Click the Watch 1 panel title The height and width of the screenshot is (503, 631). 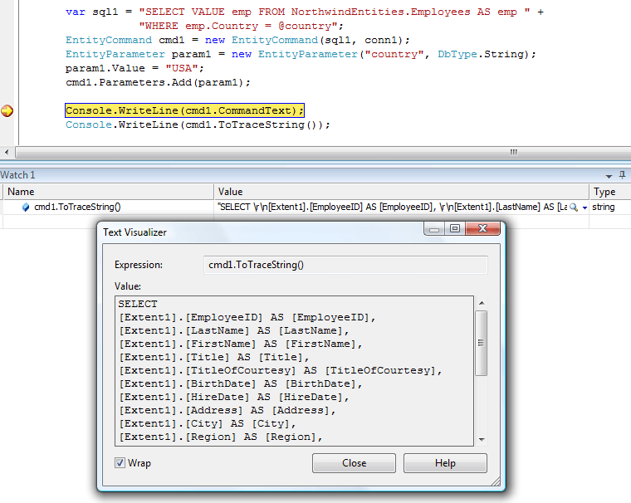pos(17,175)
